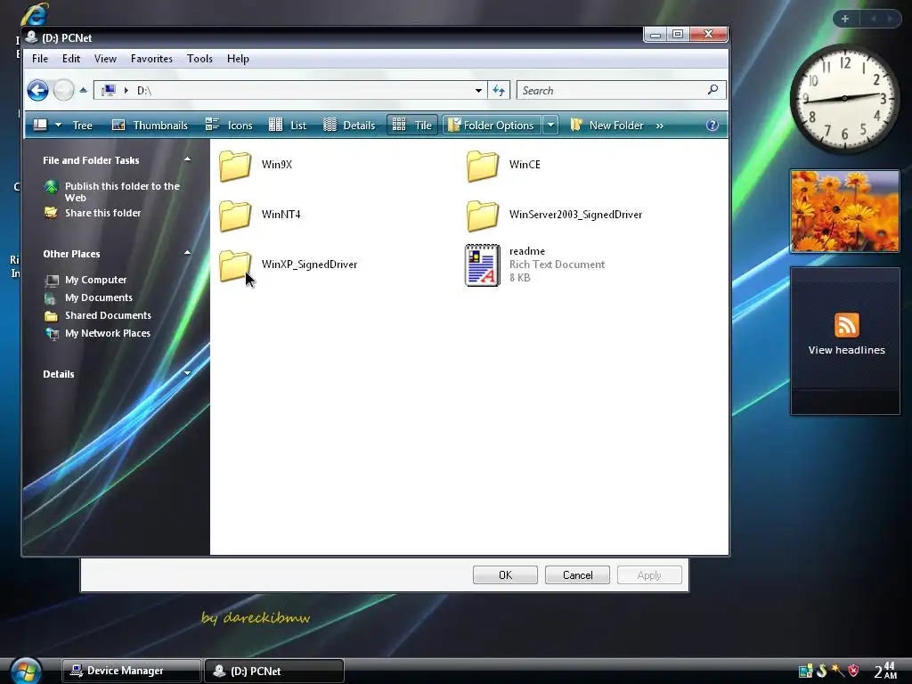Open the Help menu
The height and width of the screenshot is (684, 912).
(238, 59)
